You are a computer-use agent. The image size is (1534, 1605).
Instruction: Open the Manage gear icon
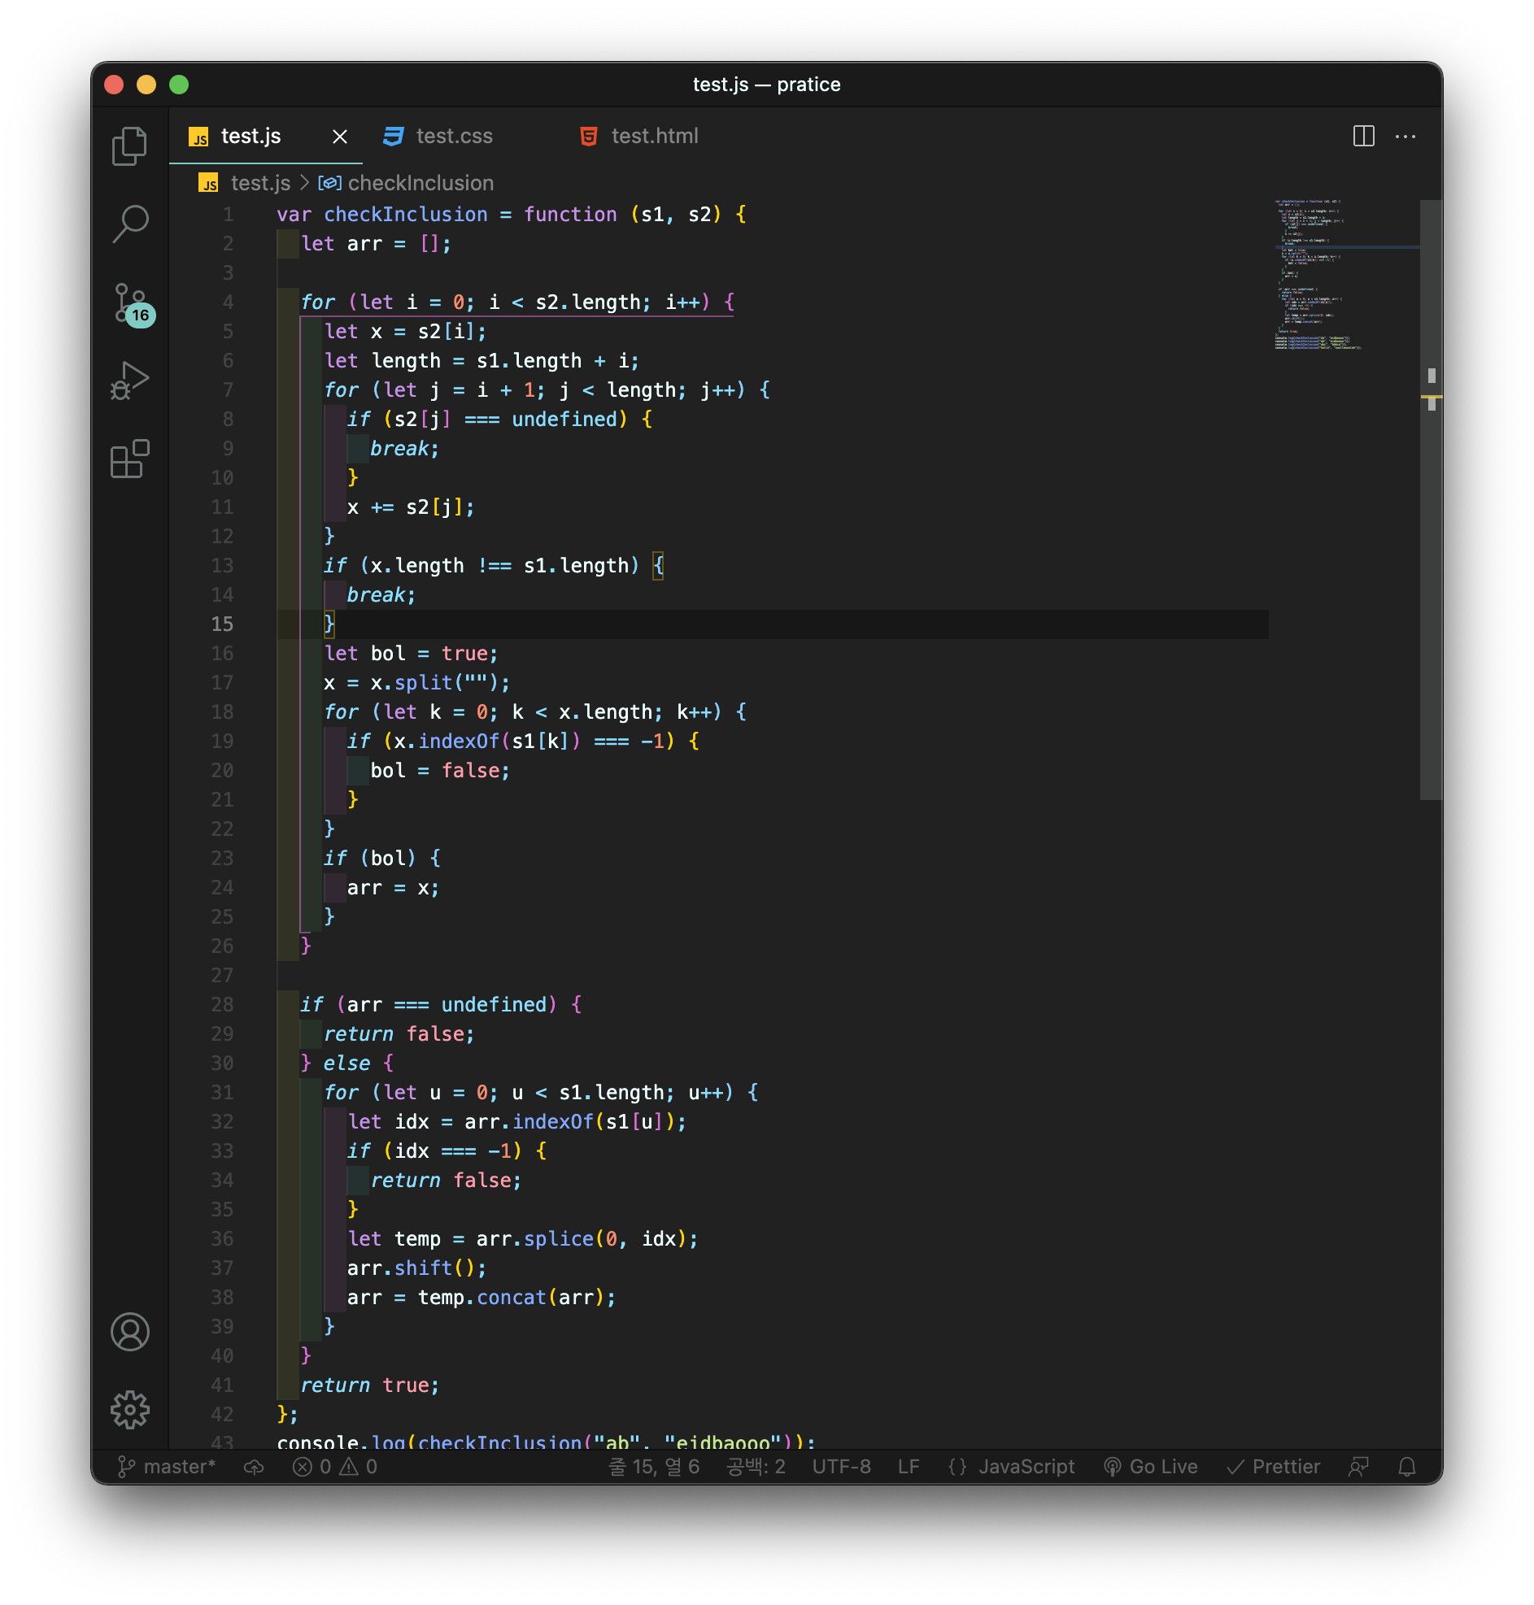pos(129,1410)
